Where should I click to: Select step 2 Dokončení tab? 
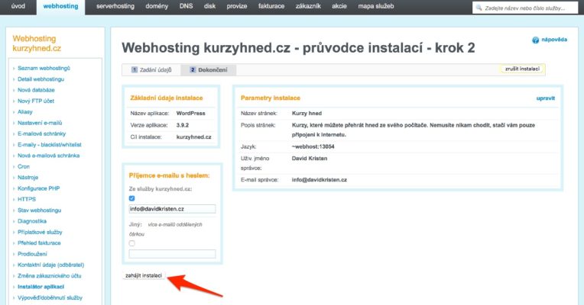pos(209,70)
